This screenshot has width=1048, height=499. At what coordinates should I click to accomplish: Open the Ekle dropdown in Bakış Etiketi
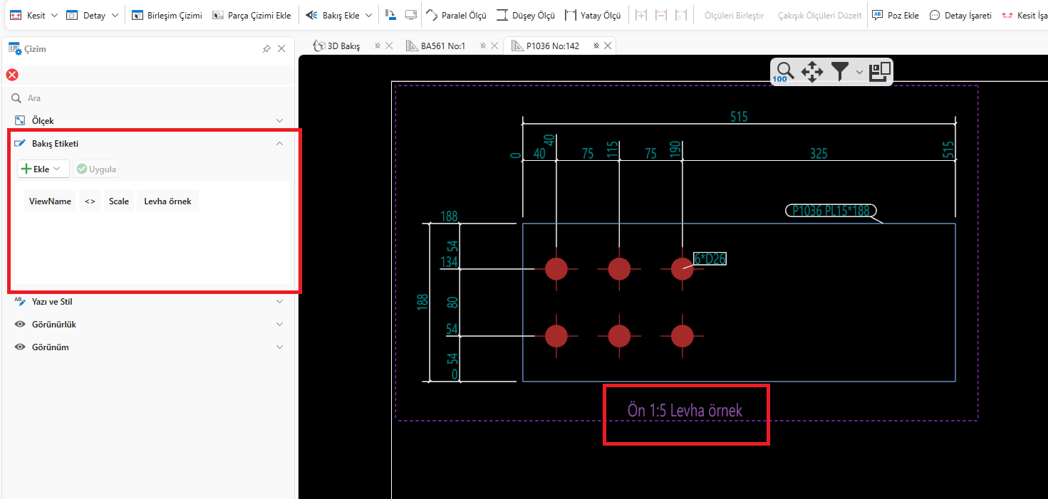(x=43, y=169)
